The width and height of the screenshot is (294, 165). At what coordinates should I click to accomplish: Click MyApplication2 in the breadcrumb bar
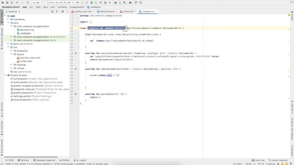coord(11,7)
